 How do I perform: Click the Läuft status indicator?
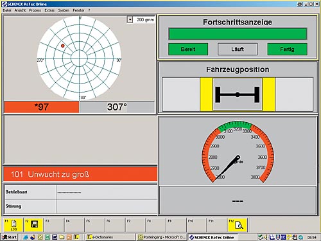(x=238, y=49)
